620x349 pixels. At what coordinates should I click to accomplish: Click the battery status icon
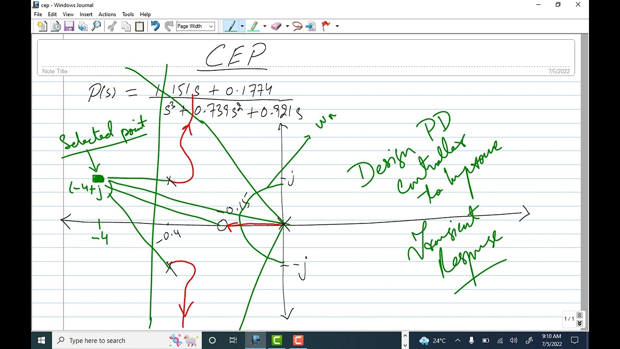486,340
